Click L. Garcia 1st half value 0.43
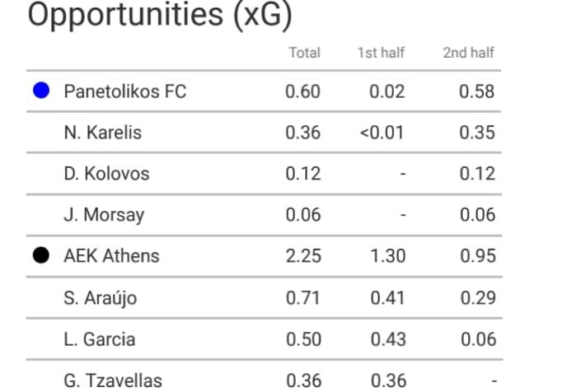The height and width of the screenshot is (392, 567). pos(388,339)
